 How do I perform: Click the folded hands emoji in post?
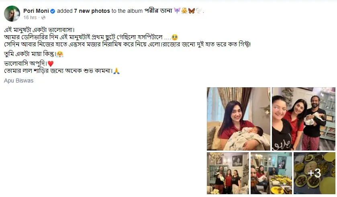click(116, 71)
